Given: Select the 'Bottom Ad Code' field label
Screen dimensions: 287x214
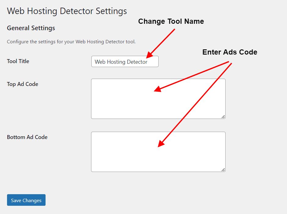Looking at the screenshot, I should tap(27, 137).
